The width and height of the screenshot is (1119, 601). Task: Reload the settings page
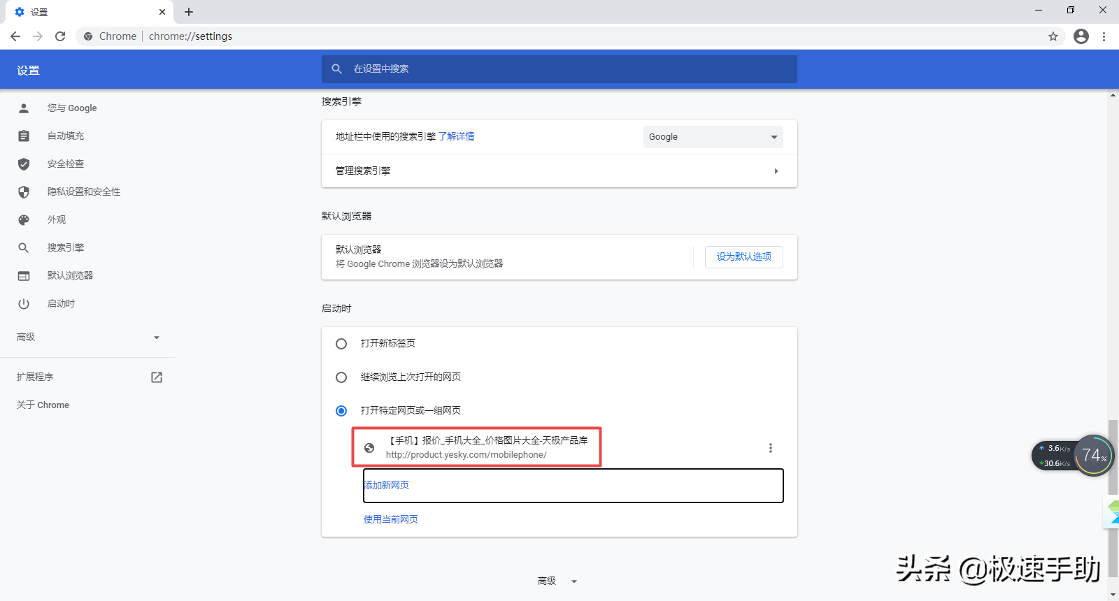[x=60, y=36]
